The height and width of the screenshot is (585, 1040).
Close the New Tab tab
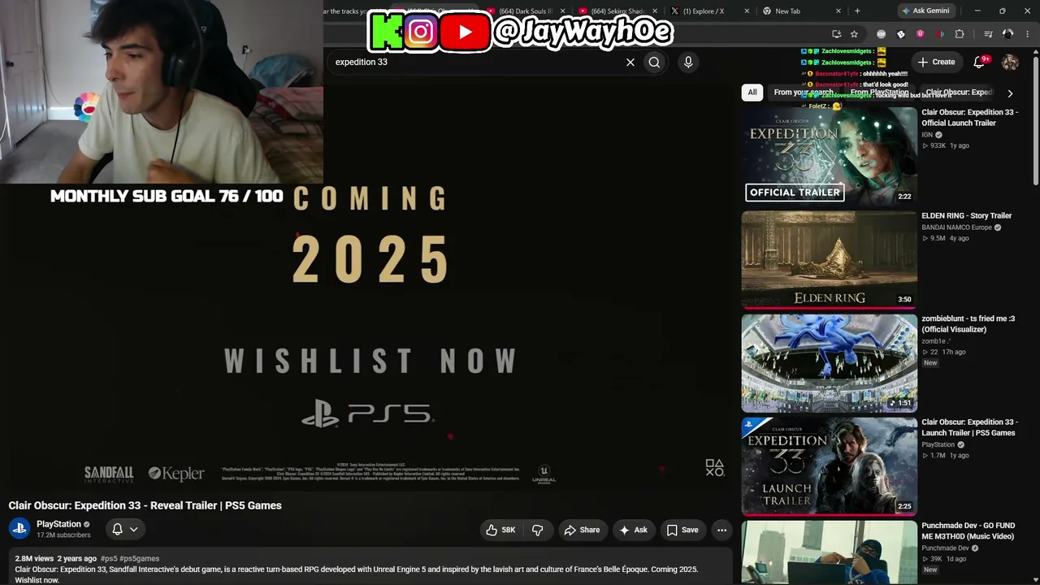[838, 11]
